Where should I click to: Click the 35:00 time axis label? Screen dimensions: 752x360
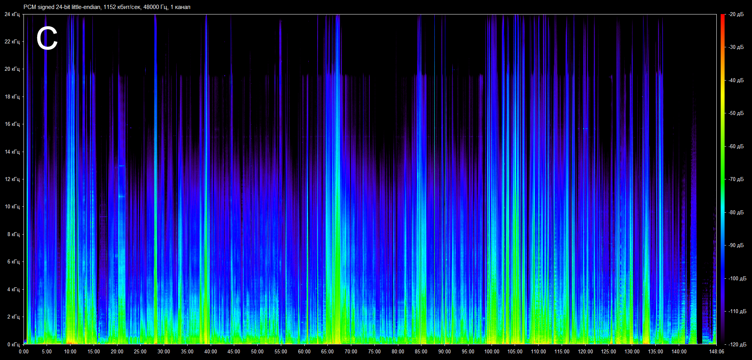pos(187,351)
